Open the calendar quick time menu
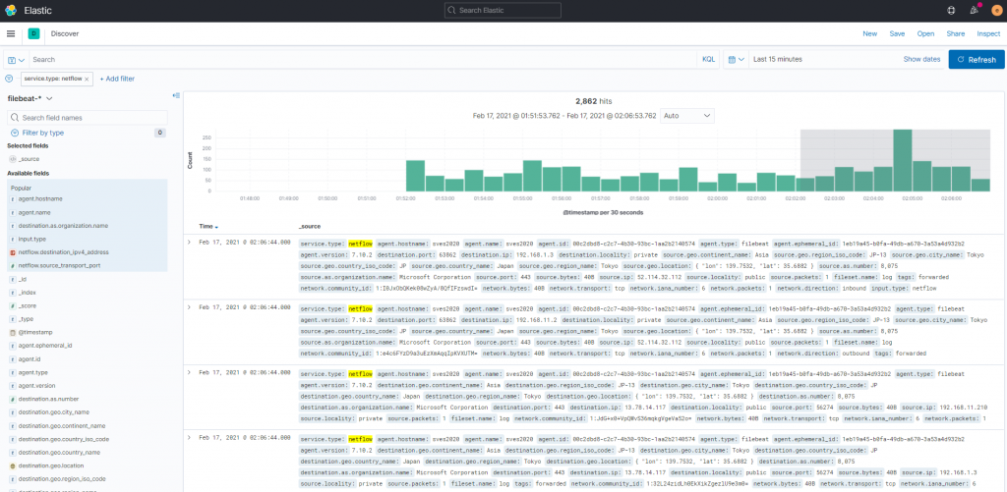The width and height of the screenshot is (1007, 492). point(736,59)
